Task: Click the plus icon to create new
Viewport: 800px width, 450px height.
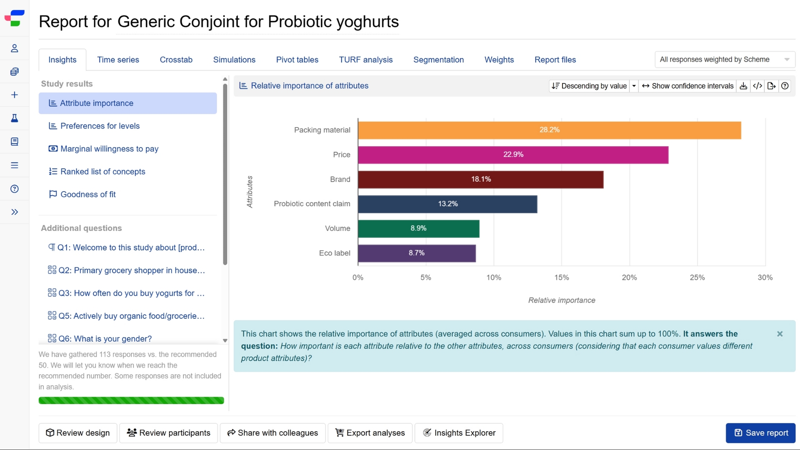Action: coord(15,95)
